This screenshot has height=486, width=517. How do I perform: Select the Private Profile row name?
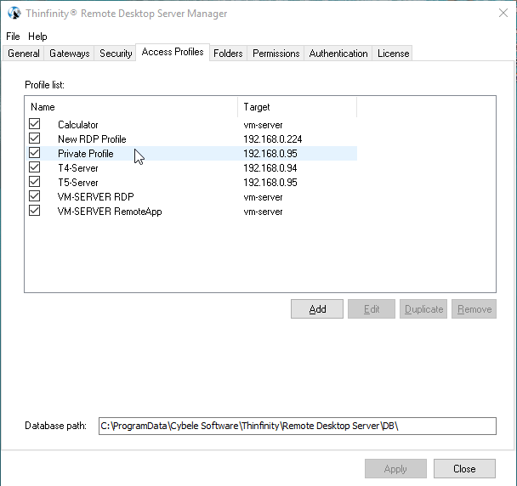pyautogui.click(x=86, y=154)
